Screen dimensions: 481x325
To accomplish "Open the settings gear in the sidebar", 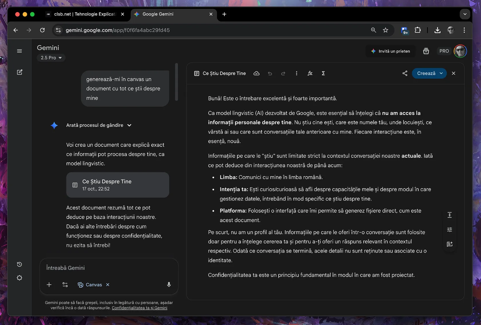I will (x=20, y=278).
